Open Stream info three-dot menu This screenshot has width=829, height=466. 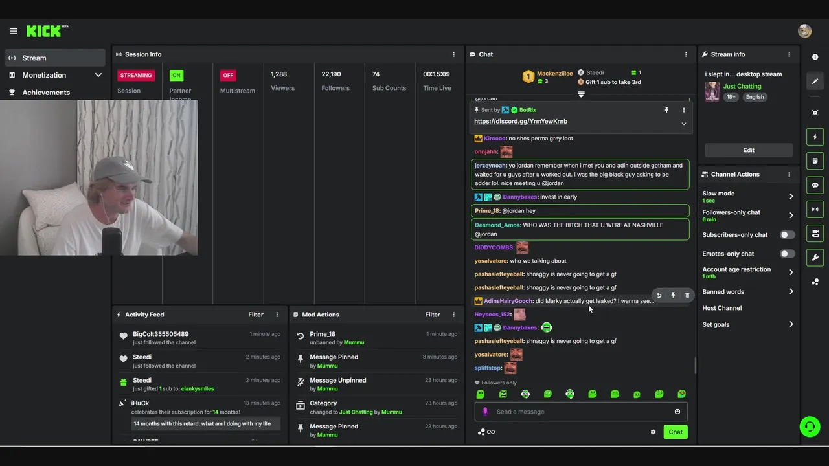(x=789, y=54)
